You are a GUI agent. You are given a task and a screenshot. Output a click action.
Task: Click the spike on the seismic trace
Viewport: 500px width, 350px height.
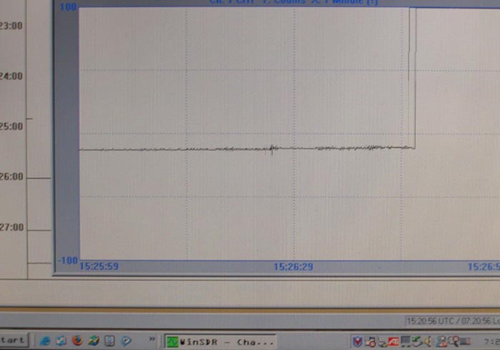(272, 149)
